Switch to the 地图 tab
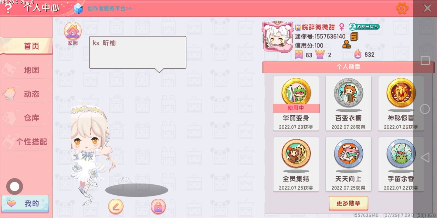The image size is (437, 218). pyautogui.click(x=26, y=70)
